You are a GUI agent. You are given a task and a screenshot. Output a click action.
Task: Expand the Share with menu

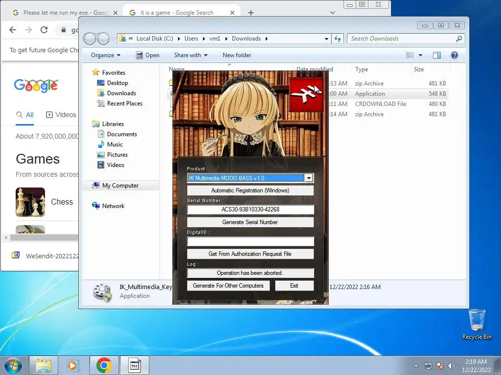pyautogui.click(x=191, y=55)
